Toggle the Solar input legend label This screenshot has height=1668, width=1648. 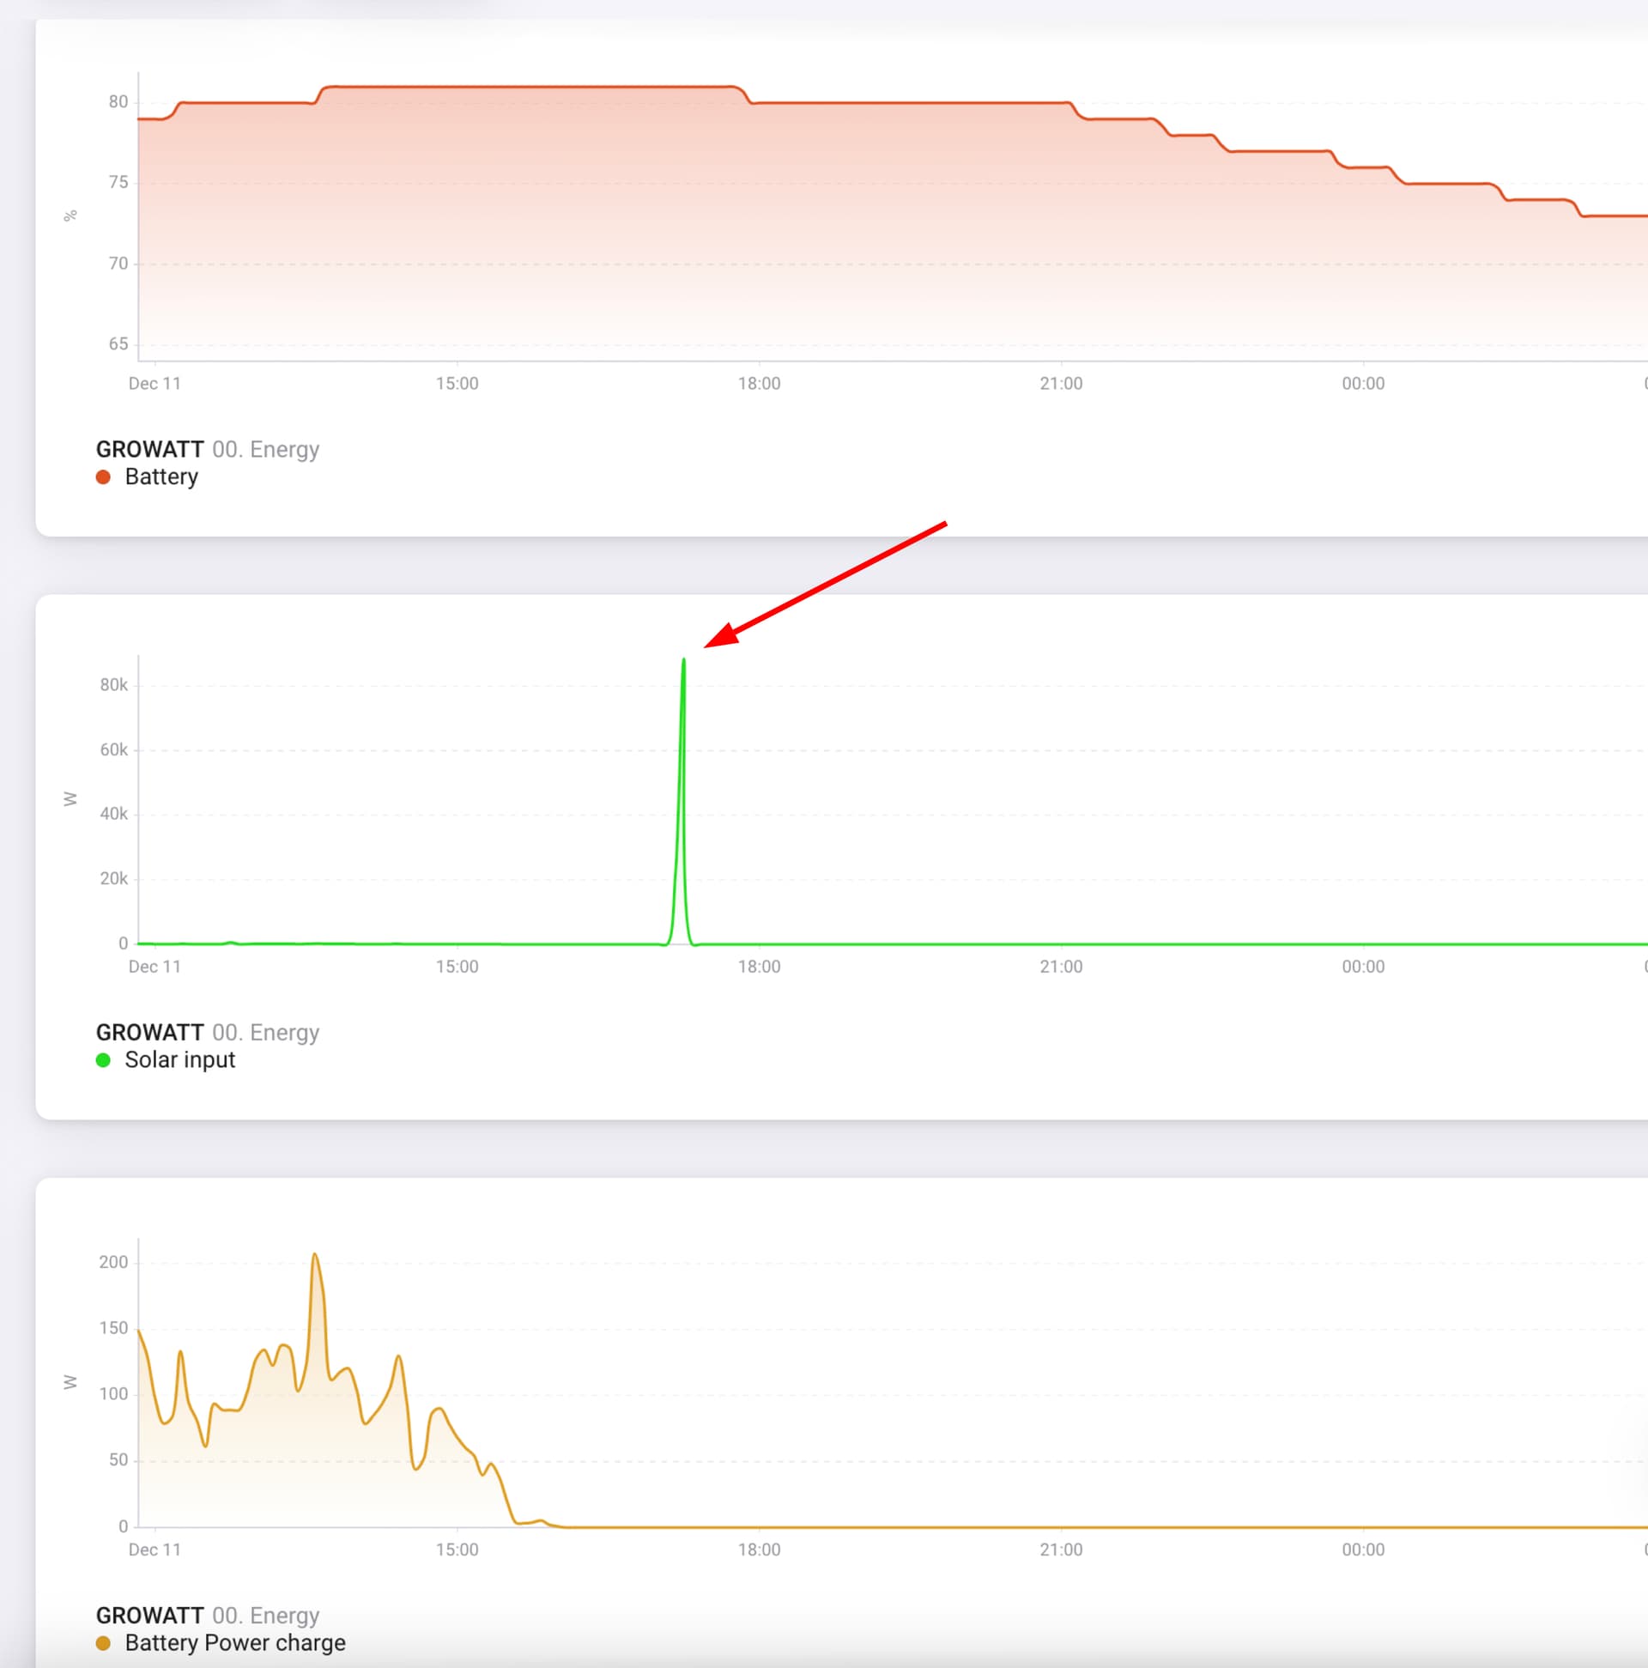(x=179, y=1059)
